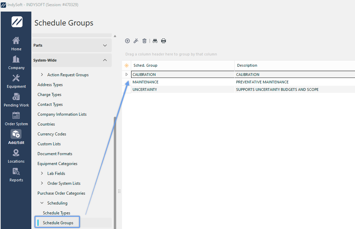Open the Locations section
355x229 pixels.
point(16,156)
